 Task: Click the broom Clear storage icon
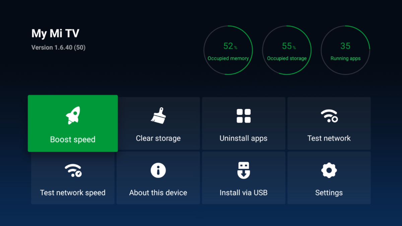click(x=158, y=115)
